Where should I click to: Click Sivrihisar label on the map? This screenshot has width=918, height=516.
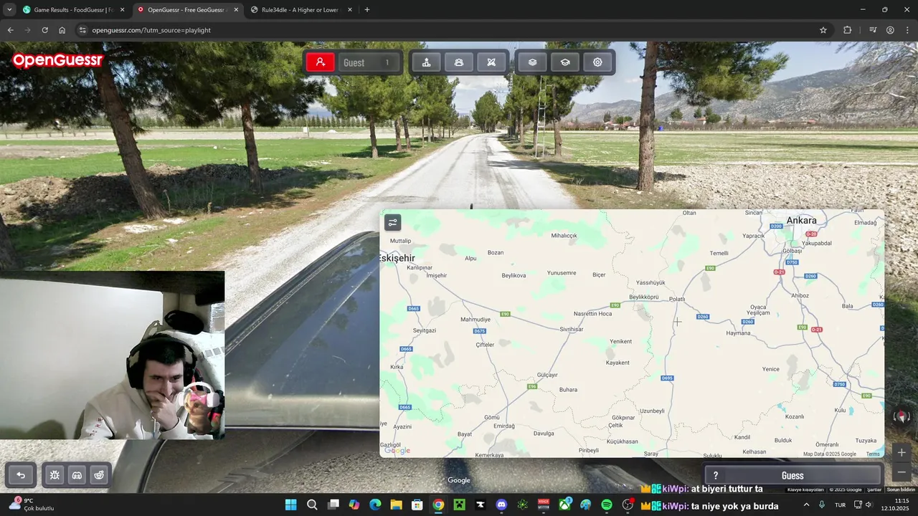click(571, 329)
